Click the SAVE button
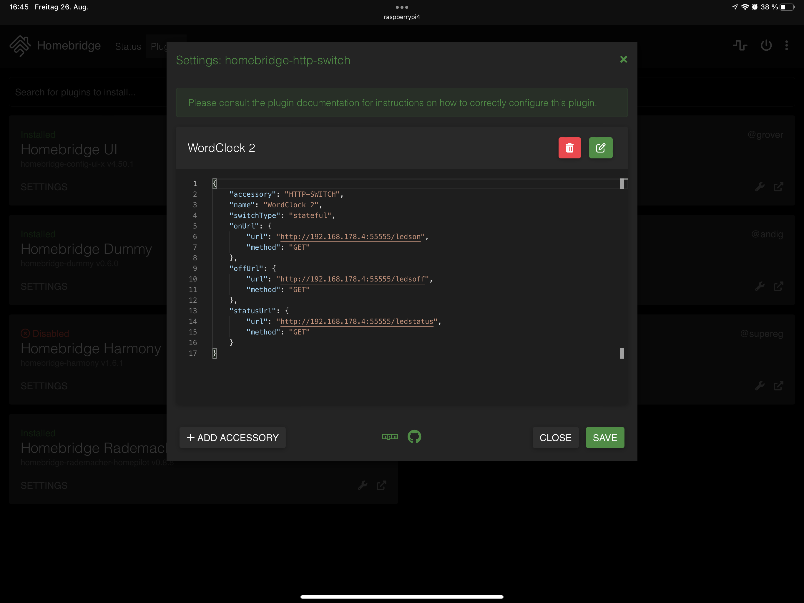 point(604,438)
